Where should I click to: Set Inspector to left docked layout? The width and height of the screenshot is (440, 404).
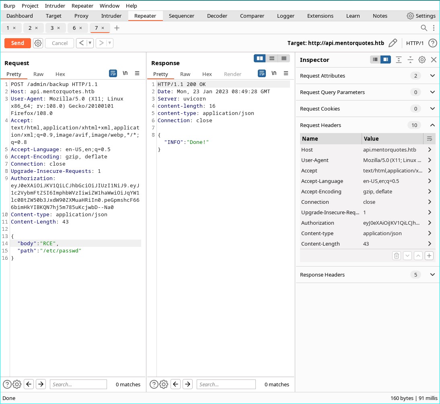coord(375,59)
